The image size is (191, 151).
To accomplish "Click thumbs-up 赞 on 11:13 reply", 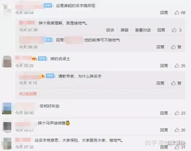I will [176, 83].
